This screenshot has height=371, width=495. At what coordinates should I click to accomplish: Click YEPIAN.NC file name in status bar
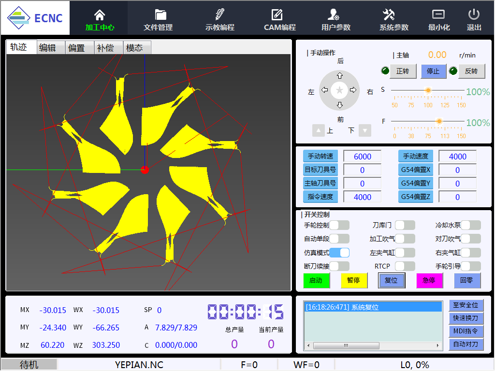click(139, 365)
